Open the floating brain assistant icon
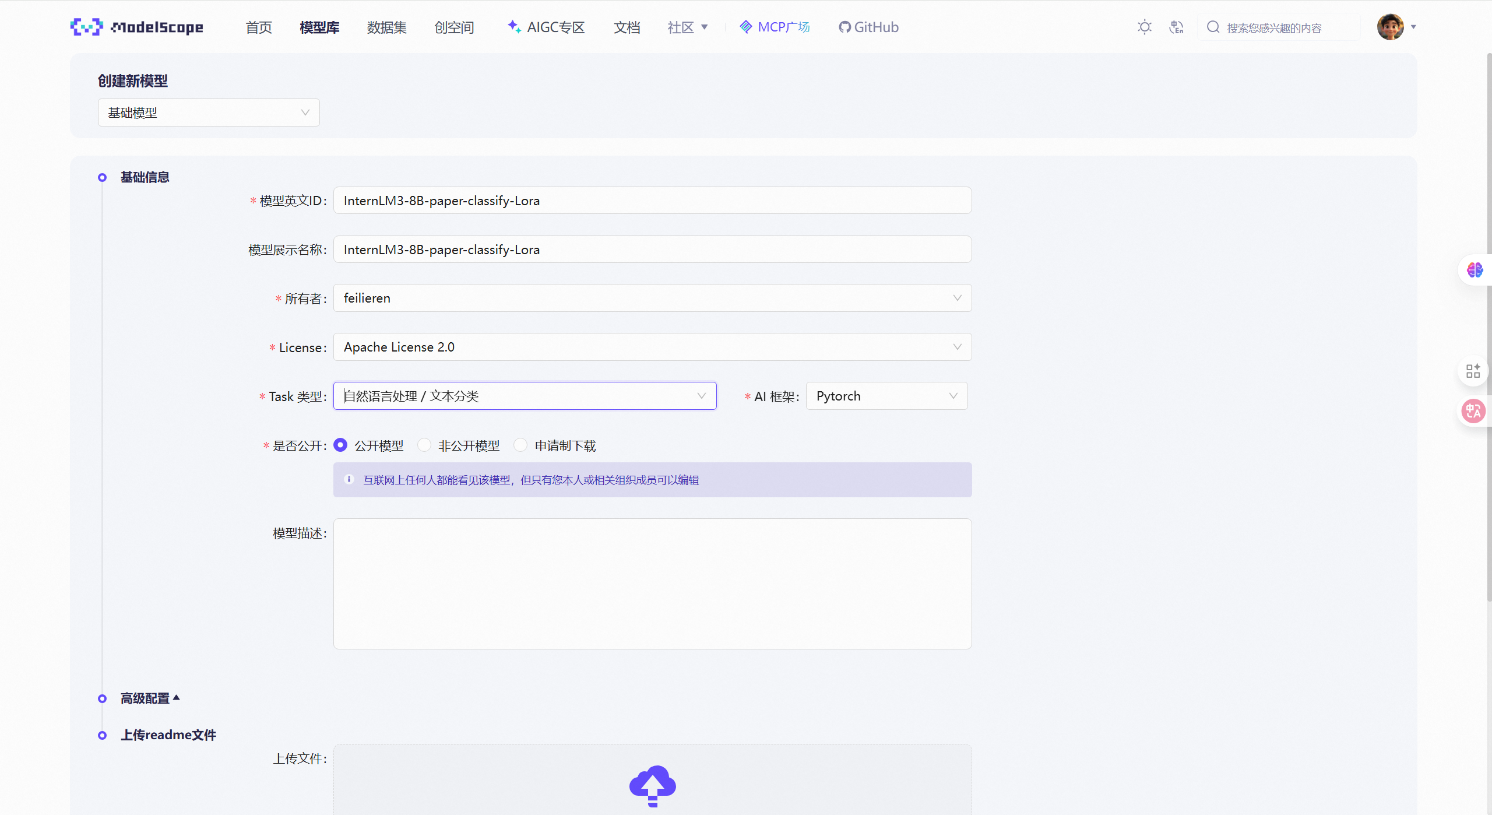This screenshot has width=1492, height=815. pyautogui.click(x=1475, y=270)
